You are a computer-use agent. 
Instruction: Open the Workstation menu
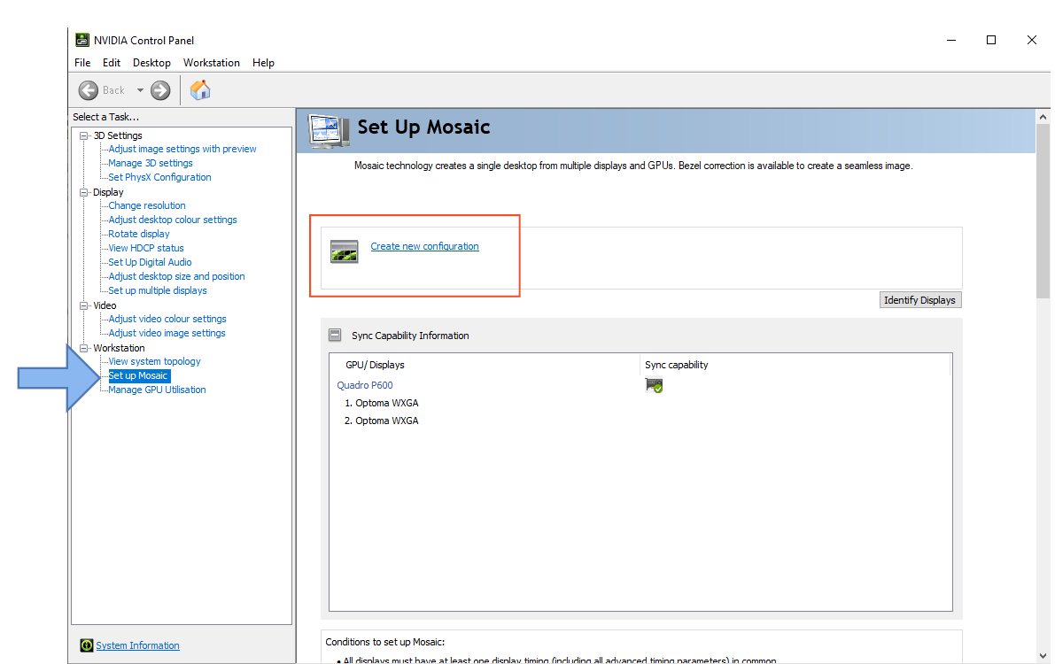(x=212, y=63)
